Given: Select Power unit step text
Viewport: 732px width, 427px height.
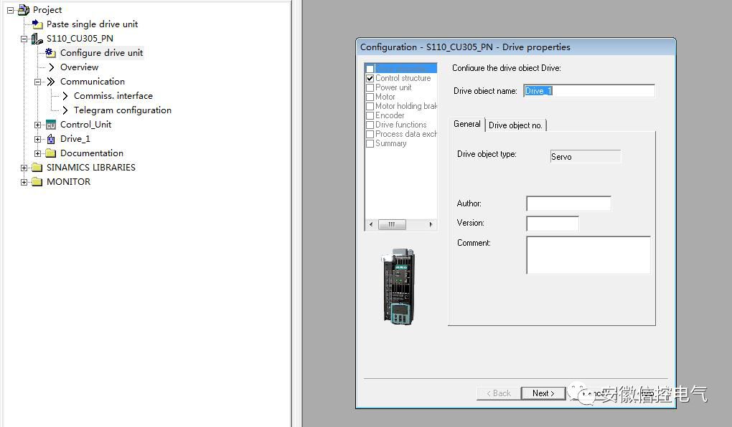Looking at the screenshot, I should click(x=393, y=87).
